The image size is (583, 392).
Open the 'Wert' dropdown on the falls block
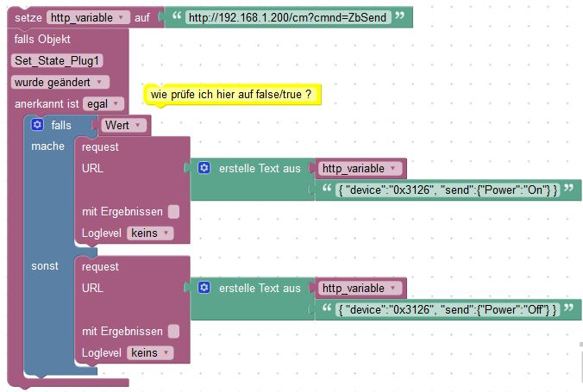[124, 125]
